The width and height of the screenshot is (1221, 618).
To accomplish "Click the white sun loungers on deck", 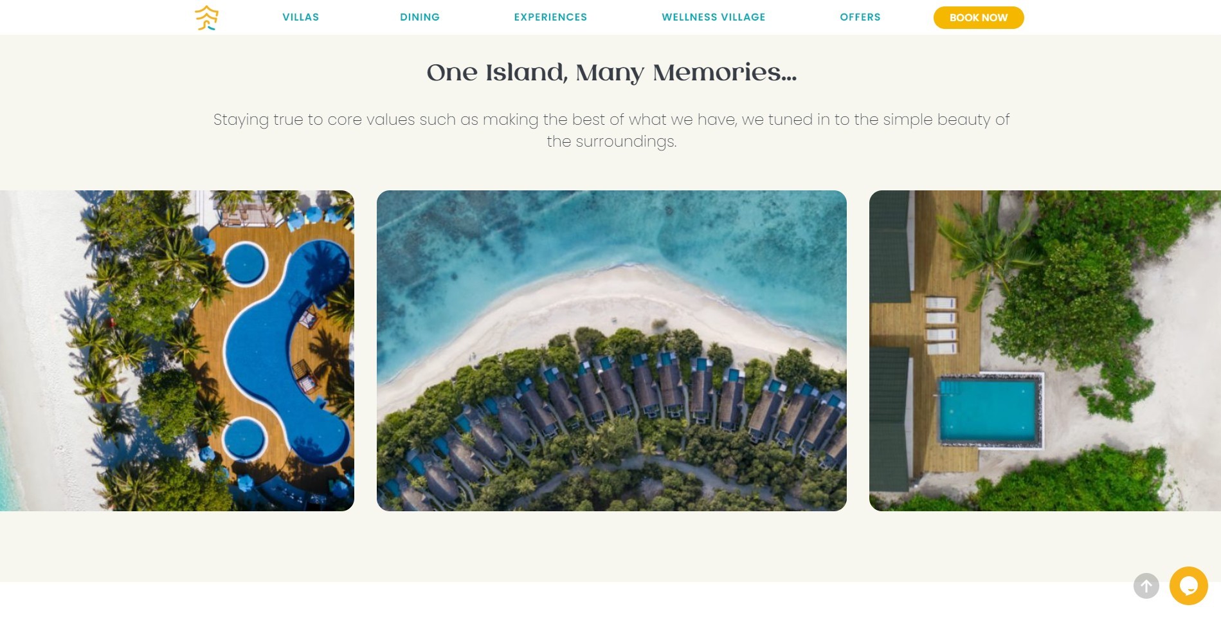I will point(941,325).
